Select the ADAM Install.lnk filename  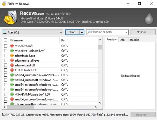point(26,70)
